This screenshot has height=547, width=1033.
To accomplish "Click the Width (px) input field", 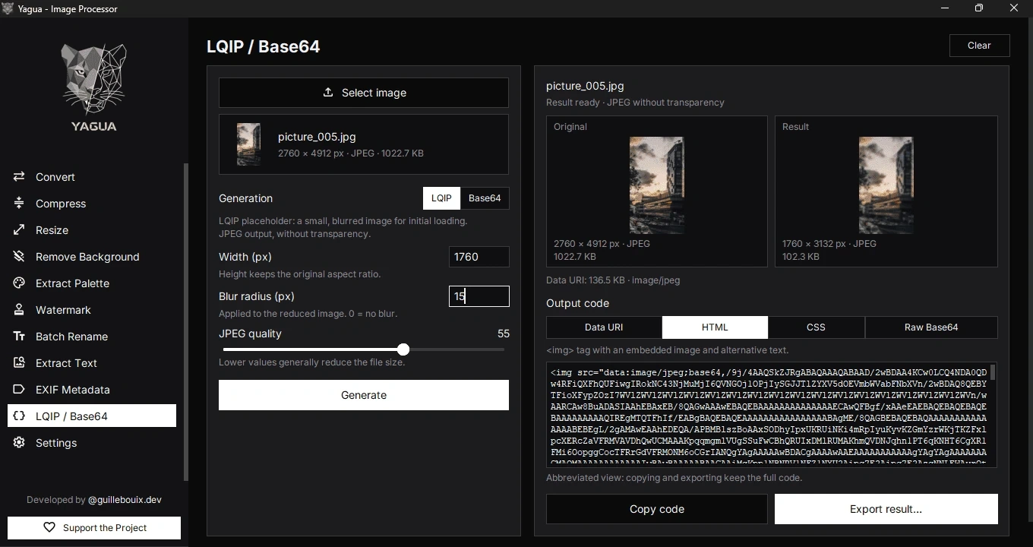I will 479,257.
